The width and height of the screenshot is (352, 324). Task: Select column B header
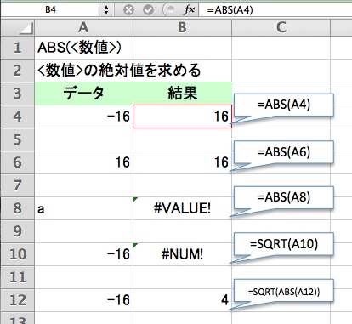[182, 28]
